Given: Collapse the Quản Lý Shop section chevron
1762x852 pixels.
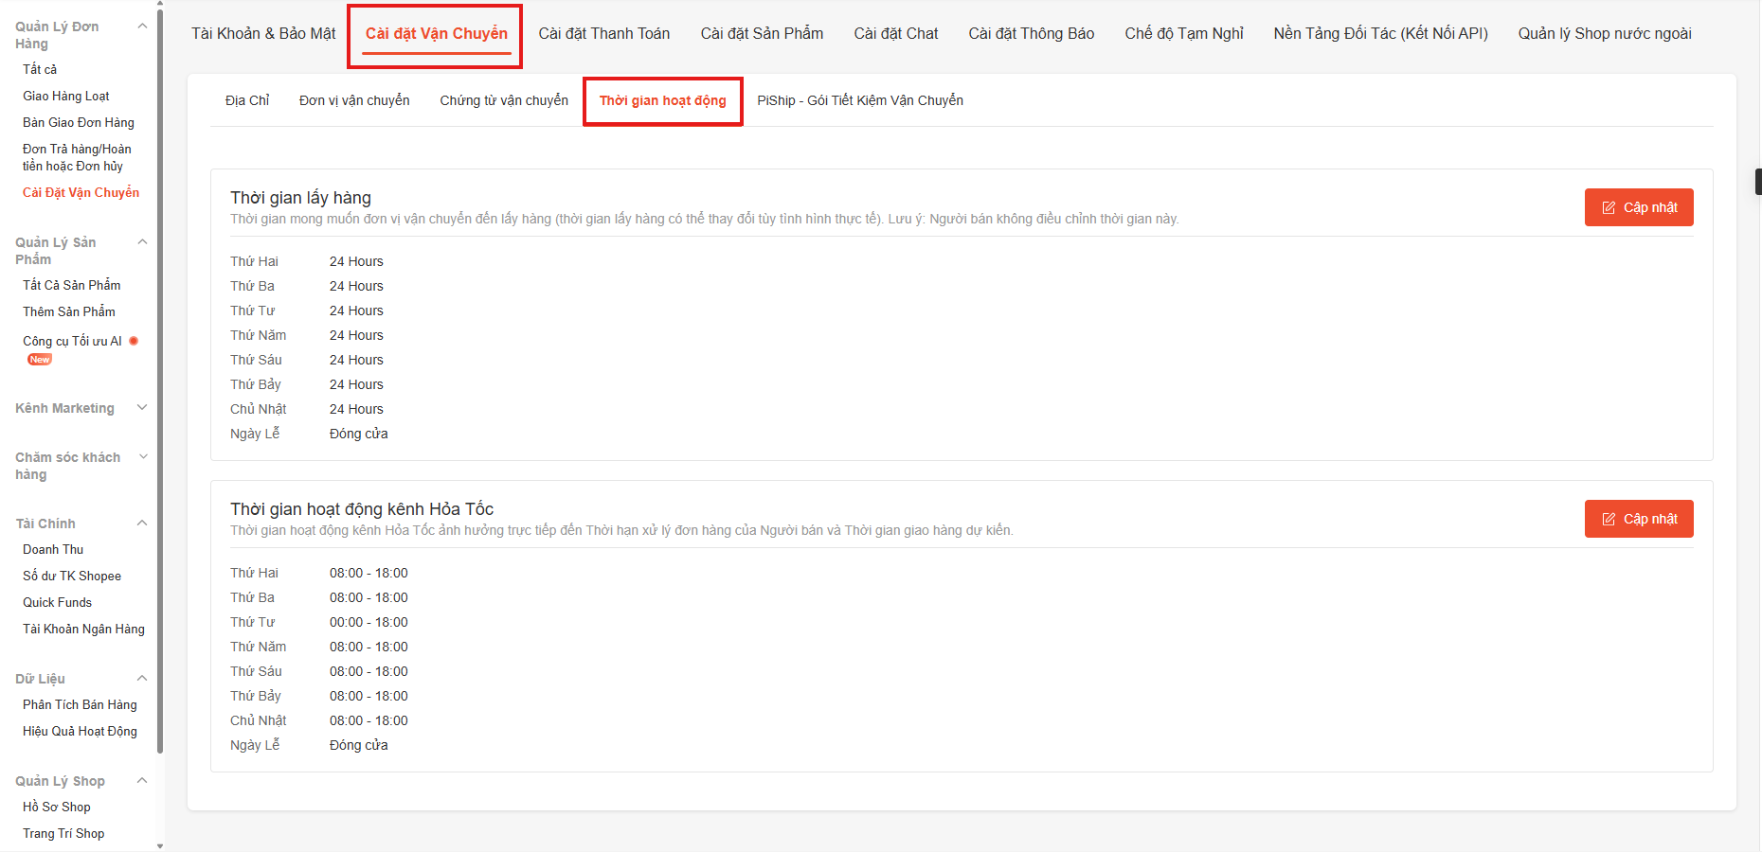Looking at the screenshot, I should point(142,781).
